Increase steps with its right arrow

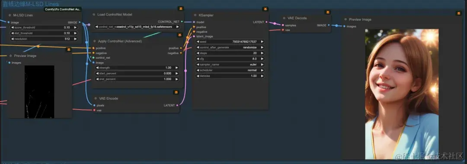[x=262, y=53]
